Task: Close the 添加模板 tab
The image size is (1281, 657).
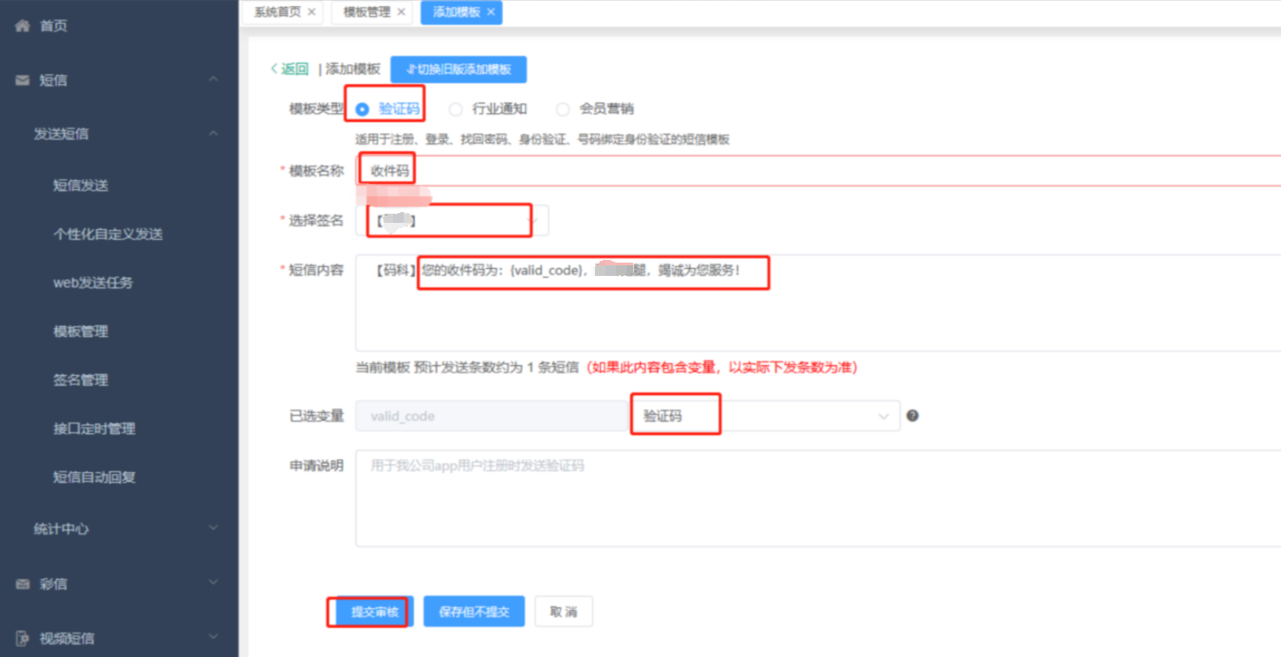Action: 491,11
